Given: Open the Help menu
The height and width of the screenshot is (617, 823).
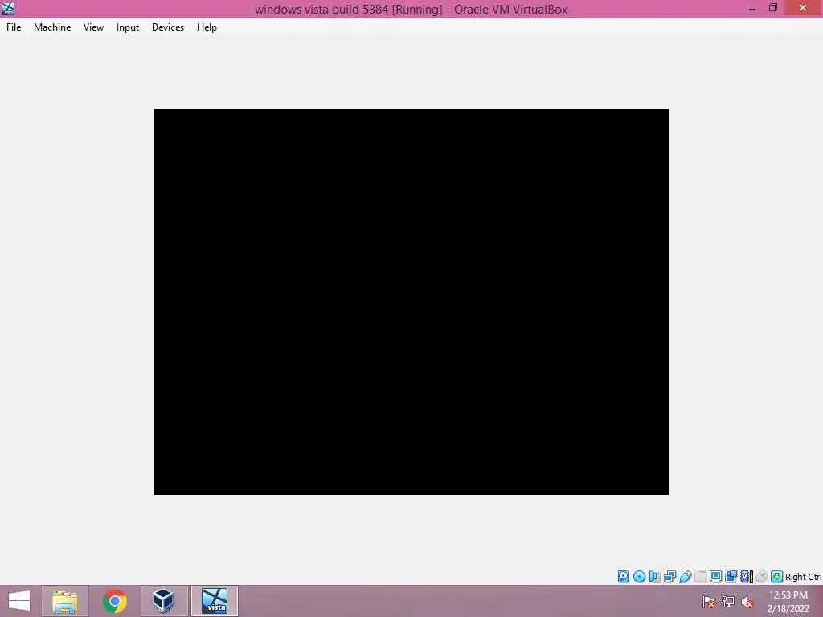Looking at the screenshot, I should coord(207,27).
